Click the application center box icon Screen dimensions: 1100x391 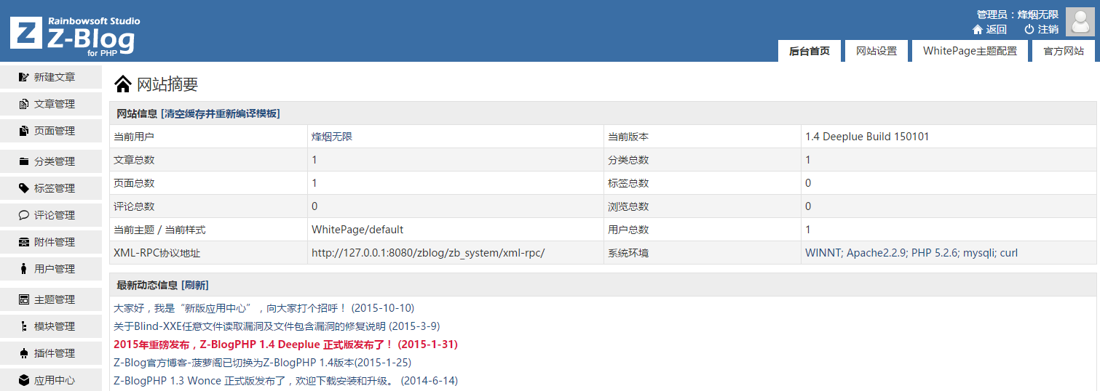click(x=24, y=380)
